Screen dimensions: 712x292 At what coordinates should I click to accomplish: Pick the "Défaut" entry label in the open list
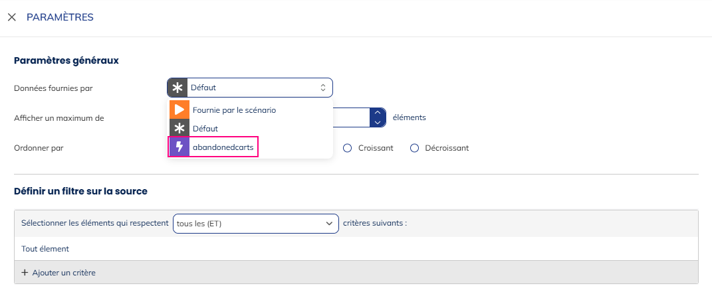click(205, 128)
